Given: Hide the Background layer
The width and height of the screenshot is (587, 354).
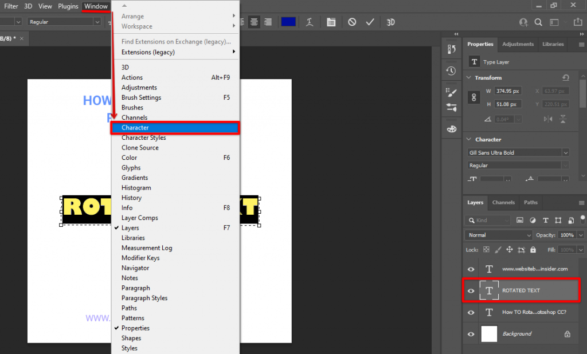Looking at the screenshot, I should [471, 333].
